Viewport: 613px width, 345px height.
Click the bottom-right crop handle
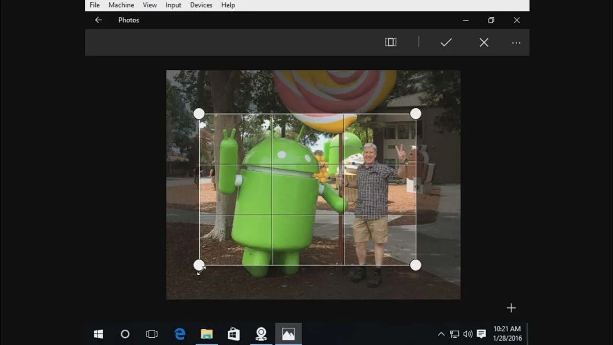coord(416,265)
